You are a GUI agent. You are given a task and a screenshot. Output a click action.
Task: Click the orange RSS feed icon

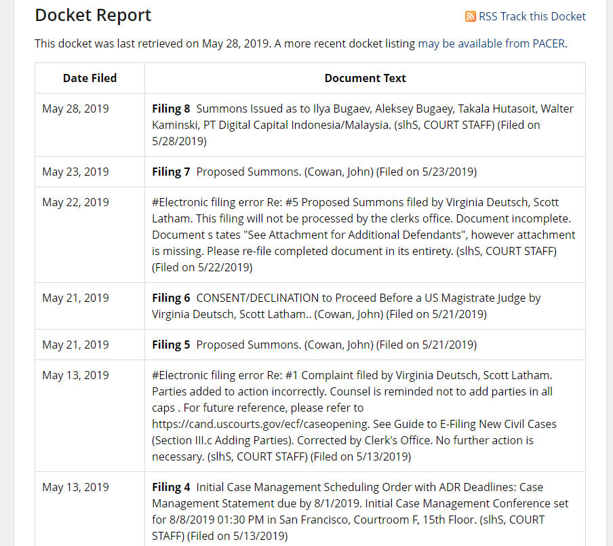point(470,16)
